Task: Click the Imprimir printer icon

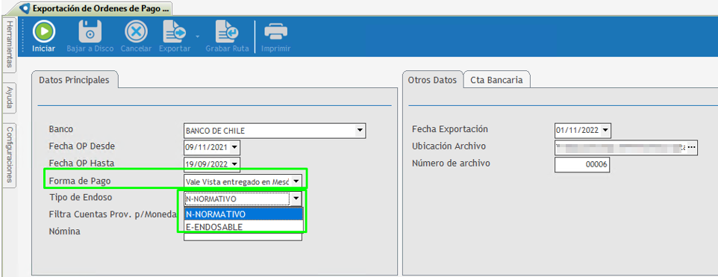Action: 275,32
